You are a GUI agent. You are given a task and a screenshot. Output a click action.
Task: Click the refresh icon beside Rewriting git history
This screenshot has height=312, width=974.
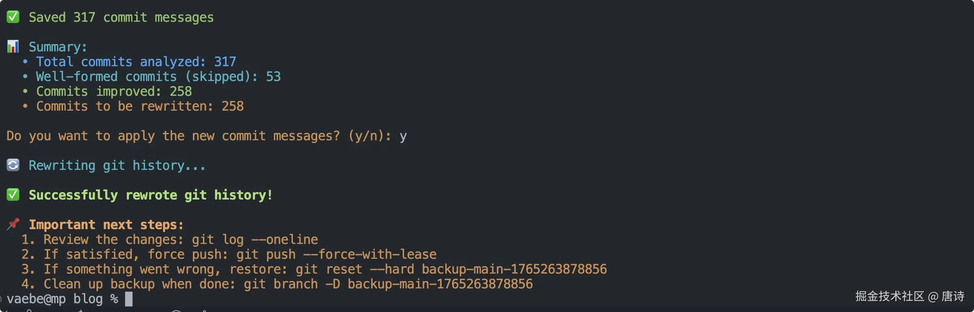tap(13, 165)
